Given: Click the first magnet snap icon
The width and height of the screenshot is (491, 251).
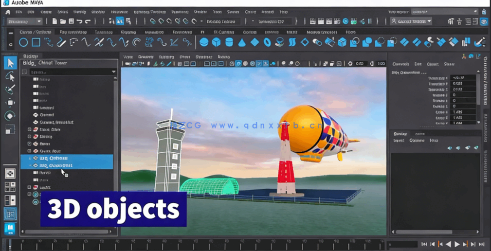Looking at the screenshot, I should click(x=153, y=21).
